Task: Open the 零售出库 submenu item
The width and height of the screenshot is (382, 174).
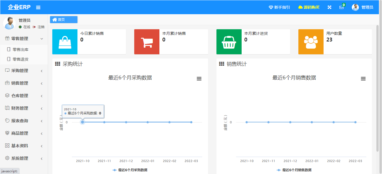Action: point(20,50)
